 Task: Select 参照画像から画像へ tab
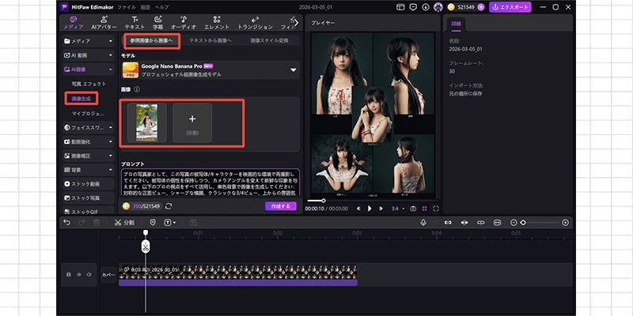click(x=151, y=41)
